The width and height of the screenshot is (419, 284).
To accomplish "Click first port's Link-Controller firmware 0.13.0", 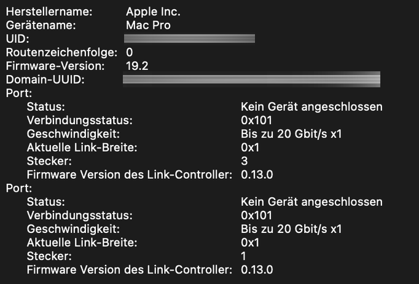I will (x=257, y=175).
